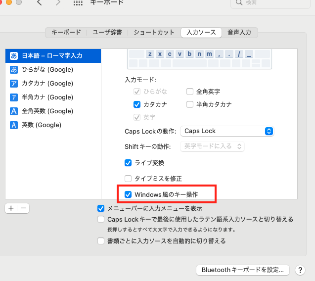Select 英数 (Google) input source
Viewport: 315px width, 281px height.
[x=53, y=125]
